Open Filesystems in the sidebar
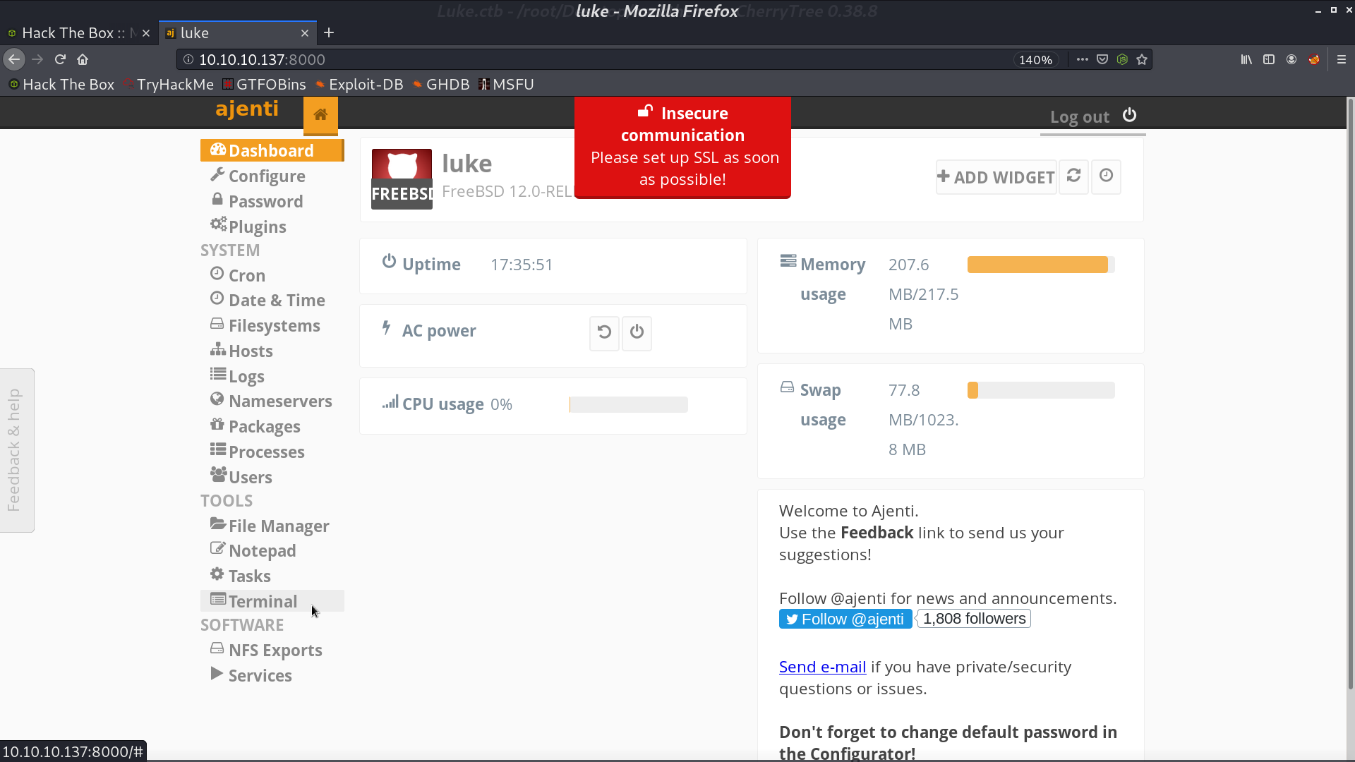This screenshot has width=1355, height=762. (272, 325)
